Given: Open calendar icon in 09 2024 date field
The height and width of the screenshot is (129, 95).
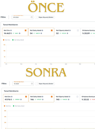Looking at the screenshot, I should click(32, 17).
